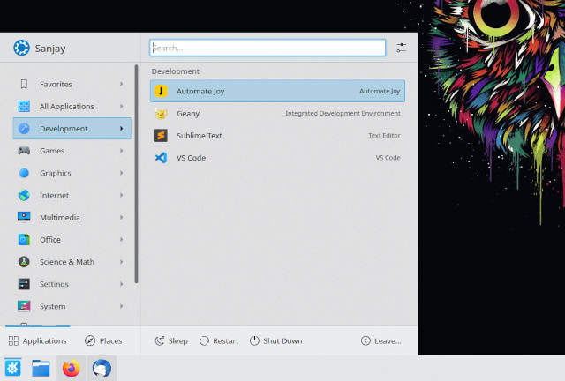Screen dimensions: 565x381
Task: Select the System category label
Action: coord(53,306)
